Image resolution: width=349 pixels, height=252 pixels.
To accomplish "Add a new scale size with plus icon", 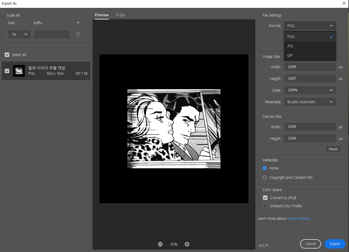I will pos(78,23).
